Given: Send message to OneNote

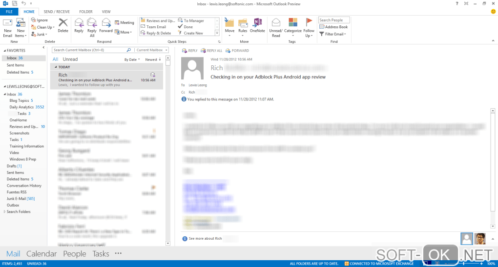Looking at the screenshot, I should (x=257, y=26).
